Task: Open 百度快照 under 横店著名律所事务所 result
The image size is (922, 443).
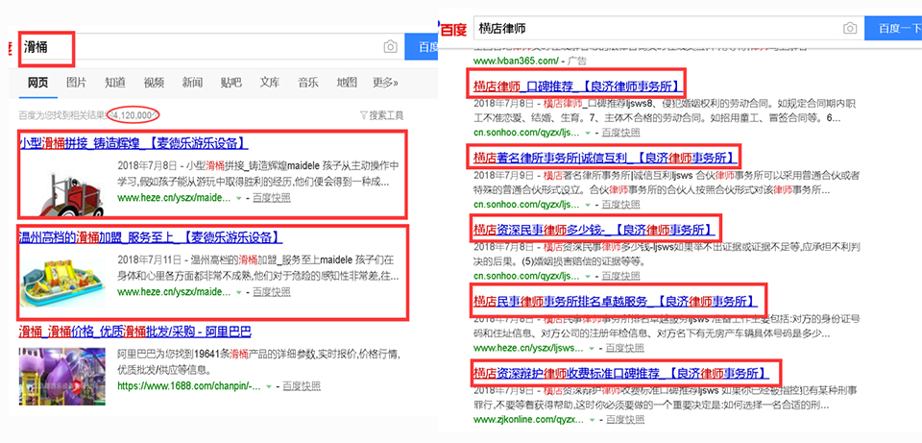Action: 621,204
